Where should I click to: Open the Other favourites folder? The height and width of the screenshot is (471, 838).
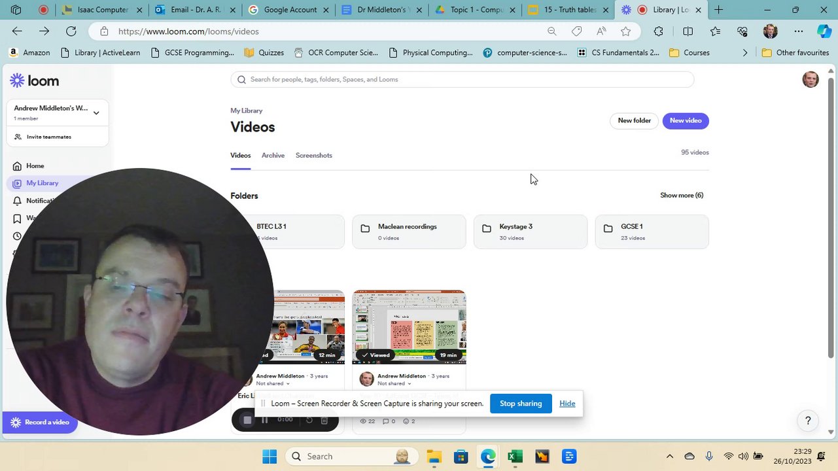pos(795,52)
